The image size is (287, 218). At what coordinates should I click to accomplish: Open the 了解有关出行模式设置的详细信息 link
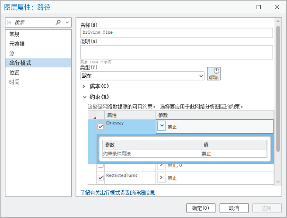point(118,192)
